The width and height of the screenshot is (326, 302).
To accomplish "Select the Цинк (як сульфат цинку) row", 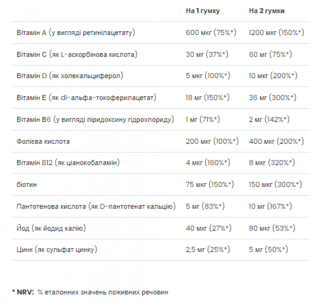I will [161, 250].
